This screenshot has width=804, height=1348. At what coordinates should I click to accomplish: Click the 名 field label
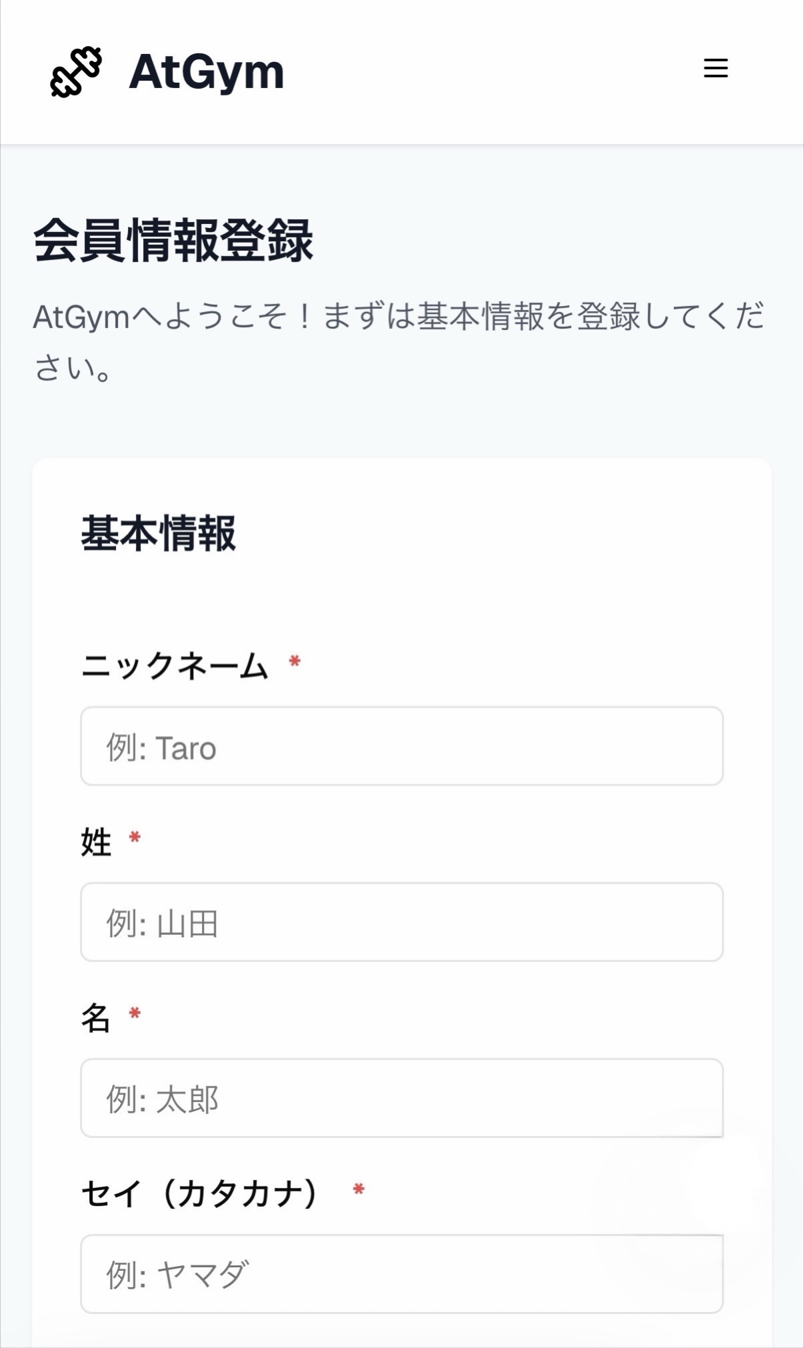pyautogui.click(x=96, y=1017)
